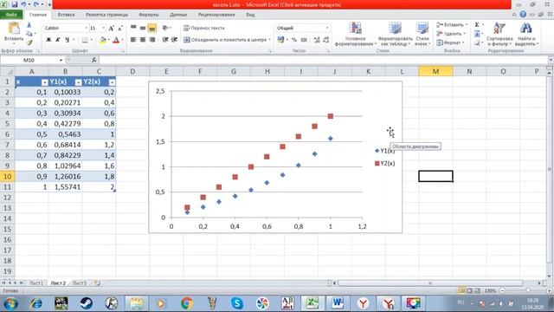This screenshot has width=554, height=312.
Task: Switch to the Вид (View) ribbon tab
Action: (250, 15)
